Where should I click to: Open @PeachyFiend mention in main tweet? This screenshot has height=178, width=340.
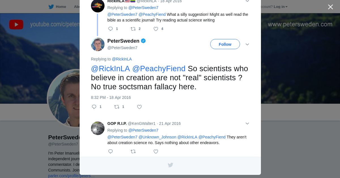(159, 69)
